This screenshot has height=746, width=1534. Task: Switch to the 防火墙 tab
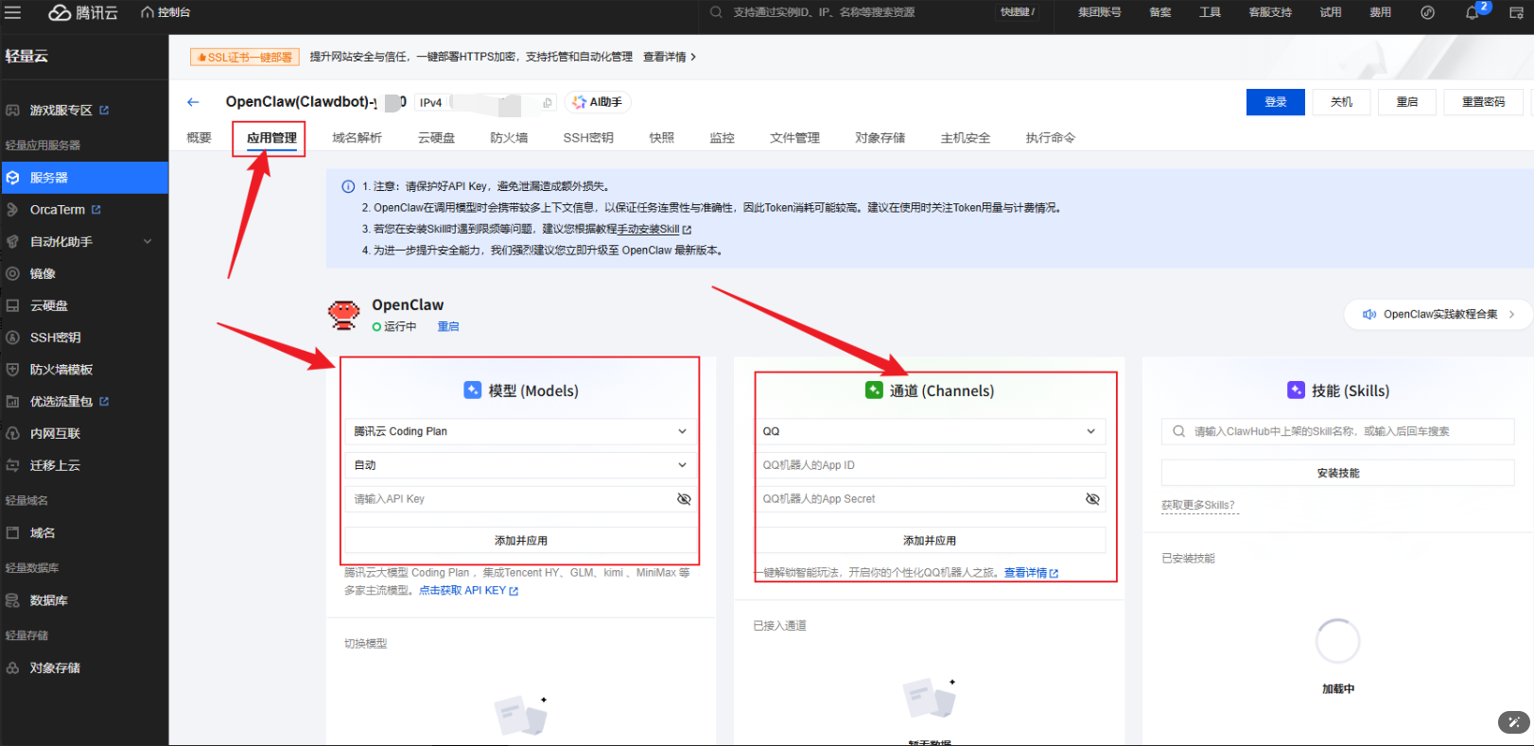[509, 138]
